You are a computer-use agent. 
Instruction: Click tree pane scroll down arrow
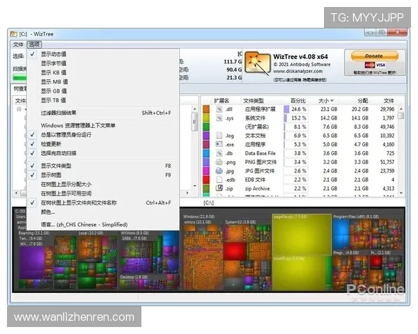tap(195, 186)
